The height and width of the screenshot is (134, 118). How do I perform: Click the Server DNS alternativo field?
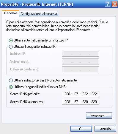(80, 102)
